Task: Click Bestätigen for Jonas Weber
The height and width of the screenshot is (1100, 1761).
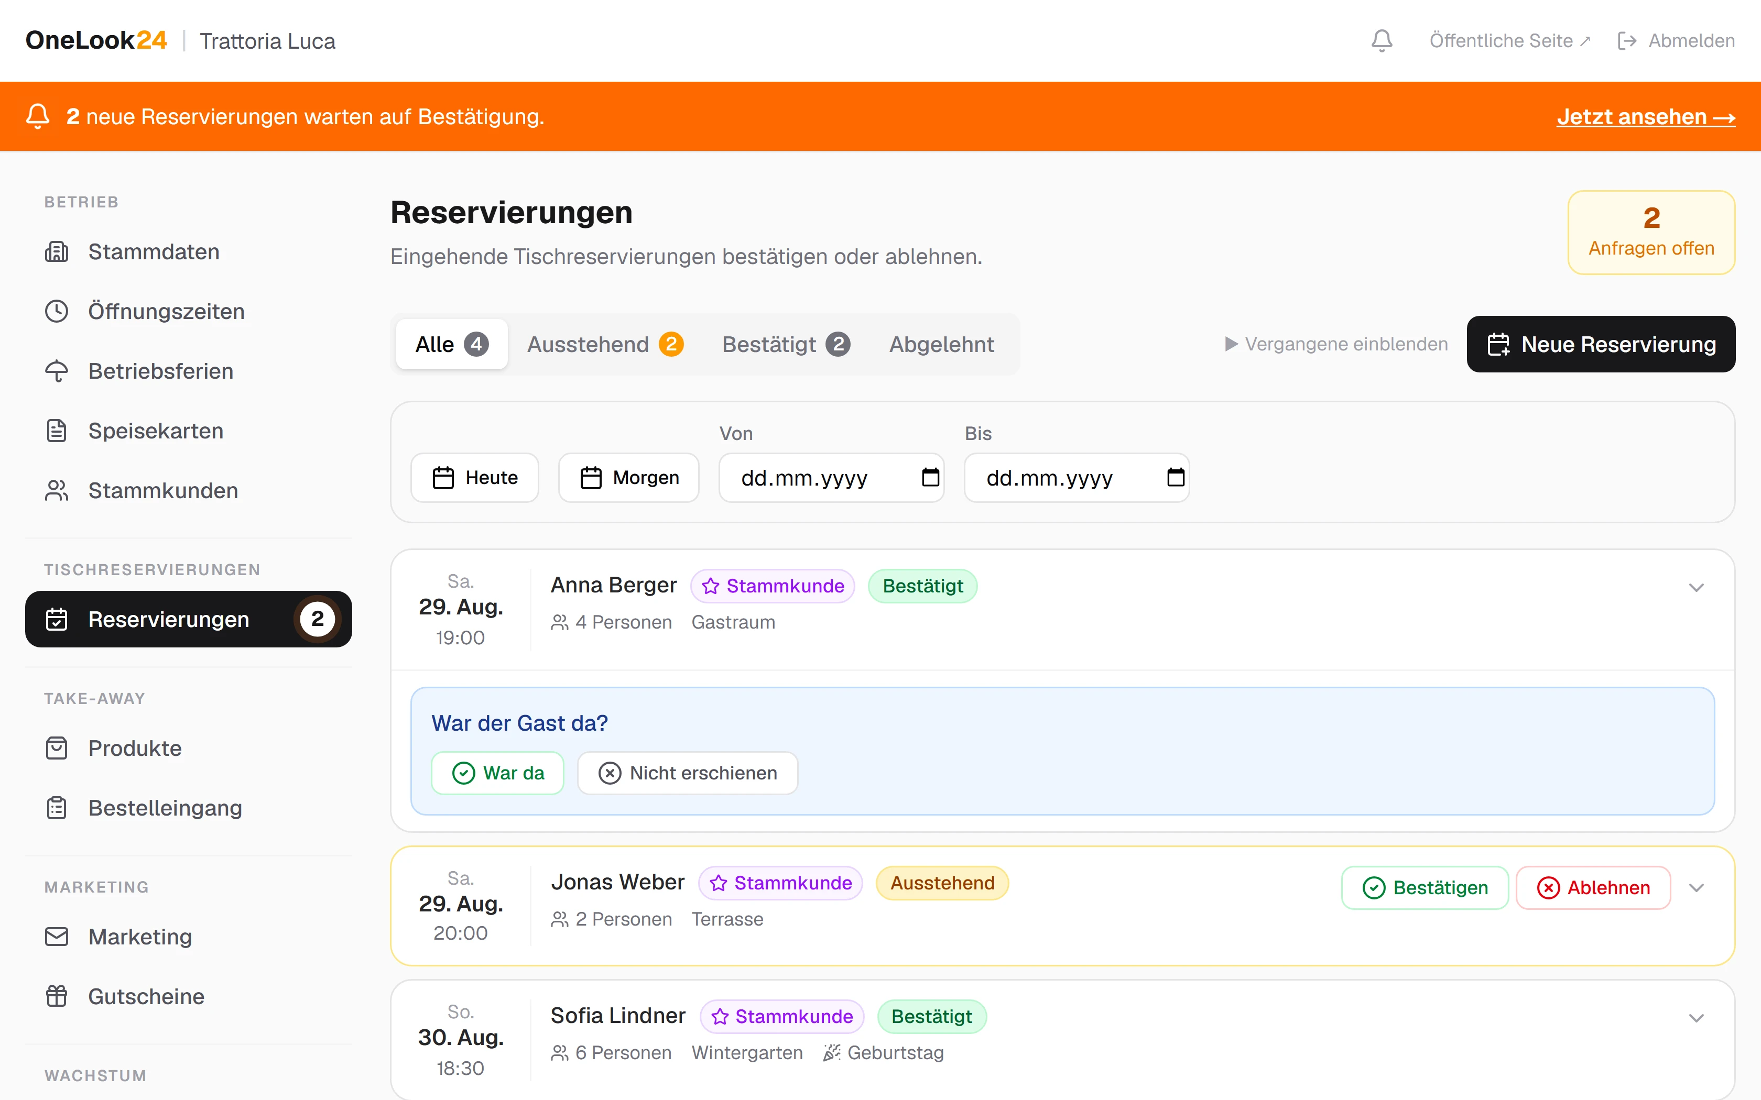Action: pos(1425,887)
